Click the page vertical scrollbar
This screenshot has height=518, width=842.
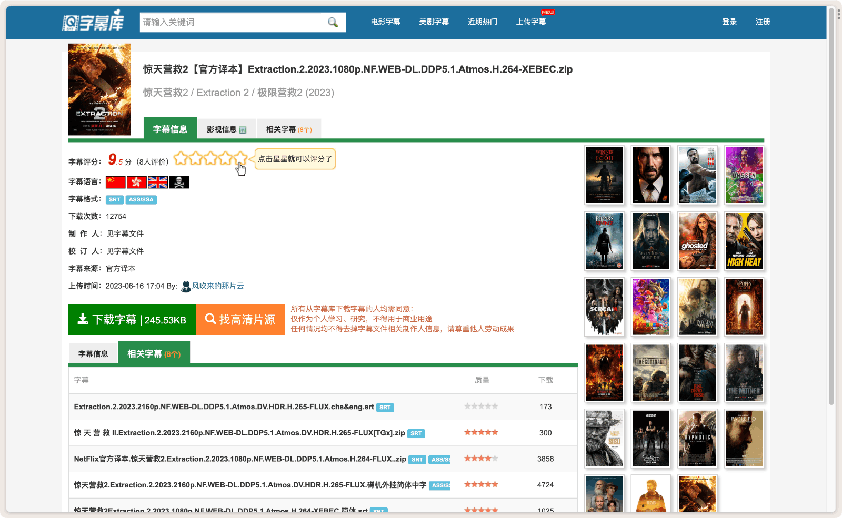click(831, 210)
